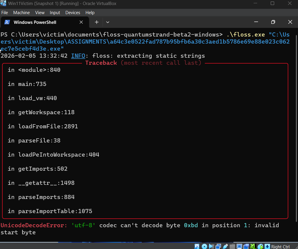
Task: Open the shared folders status icon
Action: pos(233,247)
